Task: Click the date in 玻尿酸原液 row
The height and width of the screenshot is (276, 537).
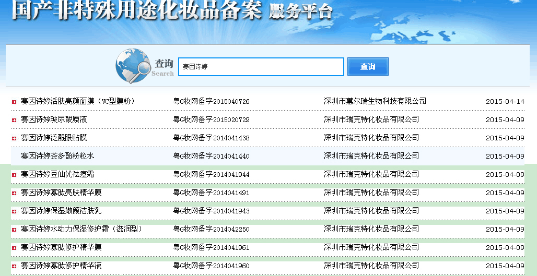Action: pyautogui.click(x=505, y=119)
